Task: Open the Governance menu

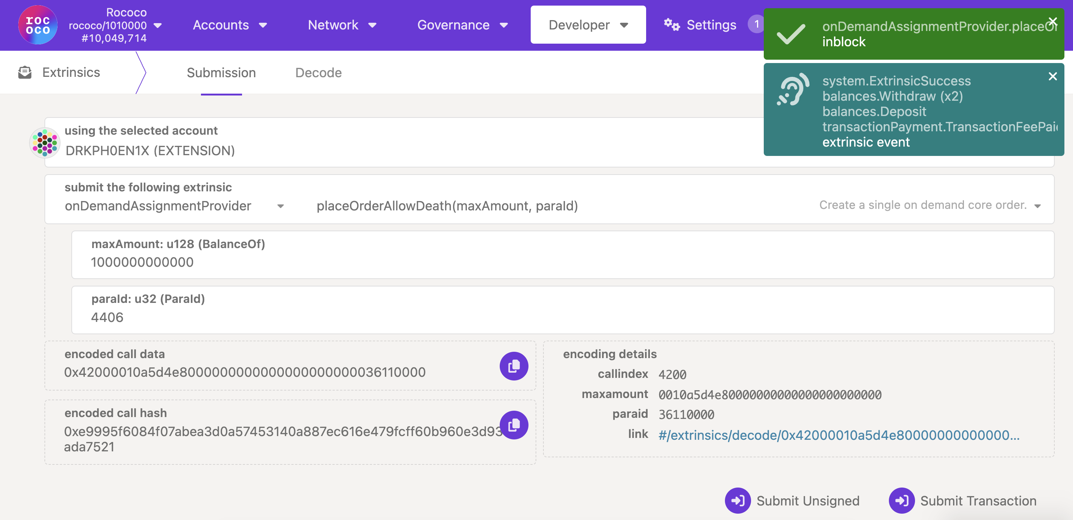Action: coord(454,25)
